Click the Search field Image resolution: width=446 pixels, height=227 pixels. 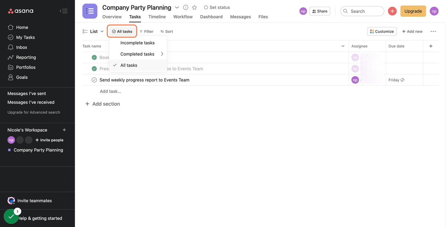click(362, 11)
